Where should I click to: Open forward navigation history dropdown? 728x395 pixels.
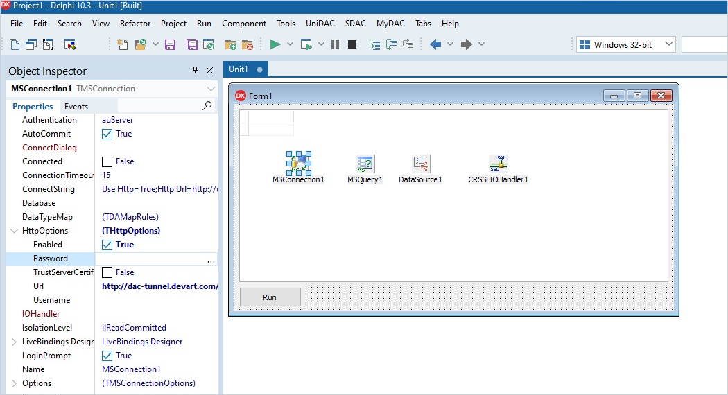pyautogui.click(x=481, y=44)
